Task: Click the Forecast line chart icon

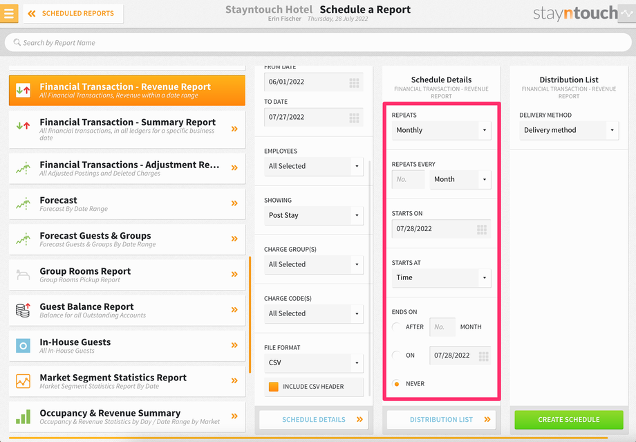Action: click(x=23, y=204)
